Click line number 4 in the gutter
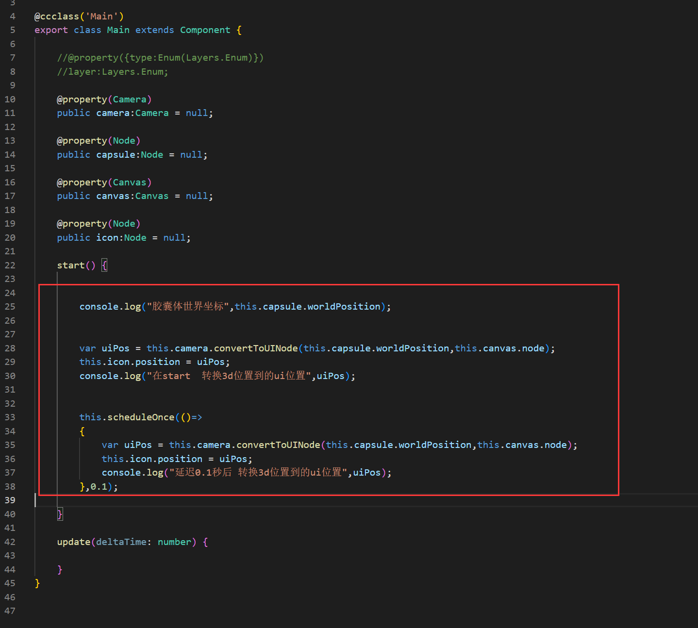This screenshot has height=628, width=698. click(x=13, y=17)
